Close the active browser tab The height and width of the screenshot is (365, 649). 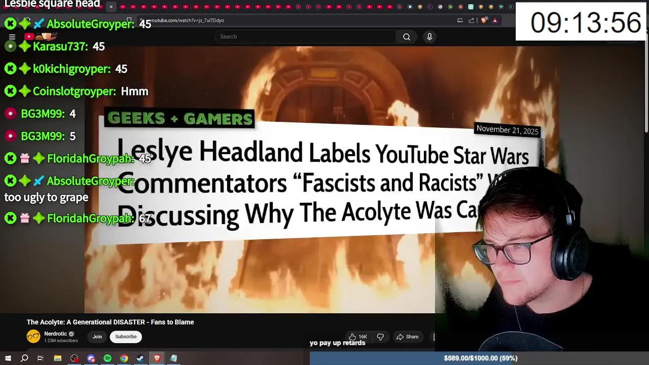tap(111, 7)
